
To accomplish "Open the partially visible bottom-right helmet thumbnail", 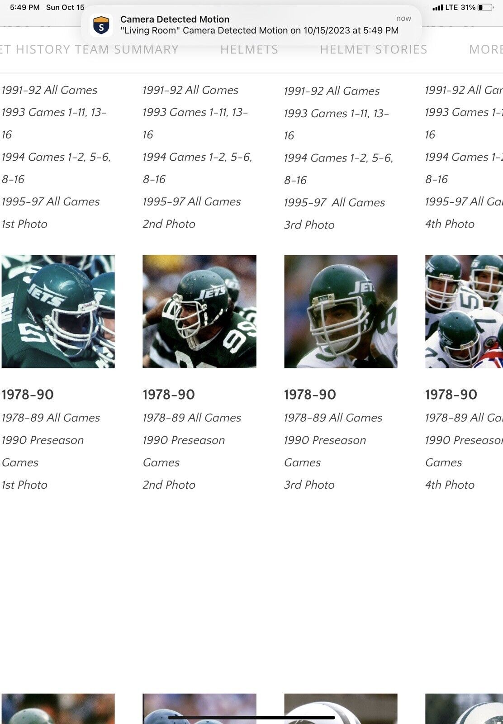I will (464, 709).
